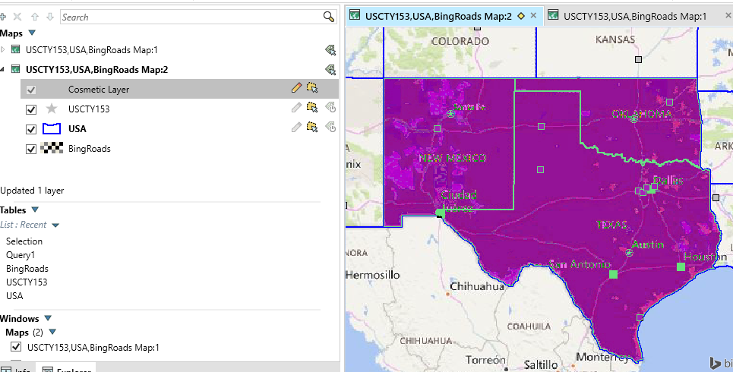
Task: Select 'USCTY153' in the Tables list
Action: click(27, 282)
